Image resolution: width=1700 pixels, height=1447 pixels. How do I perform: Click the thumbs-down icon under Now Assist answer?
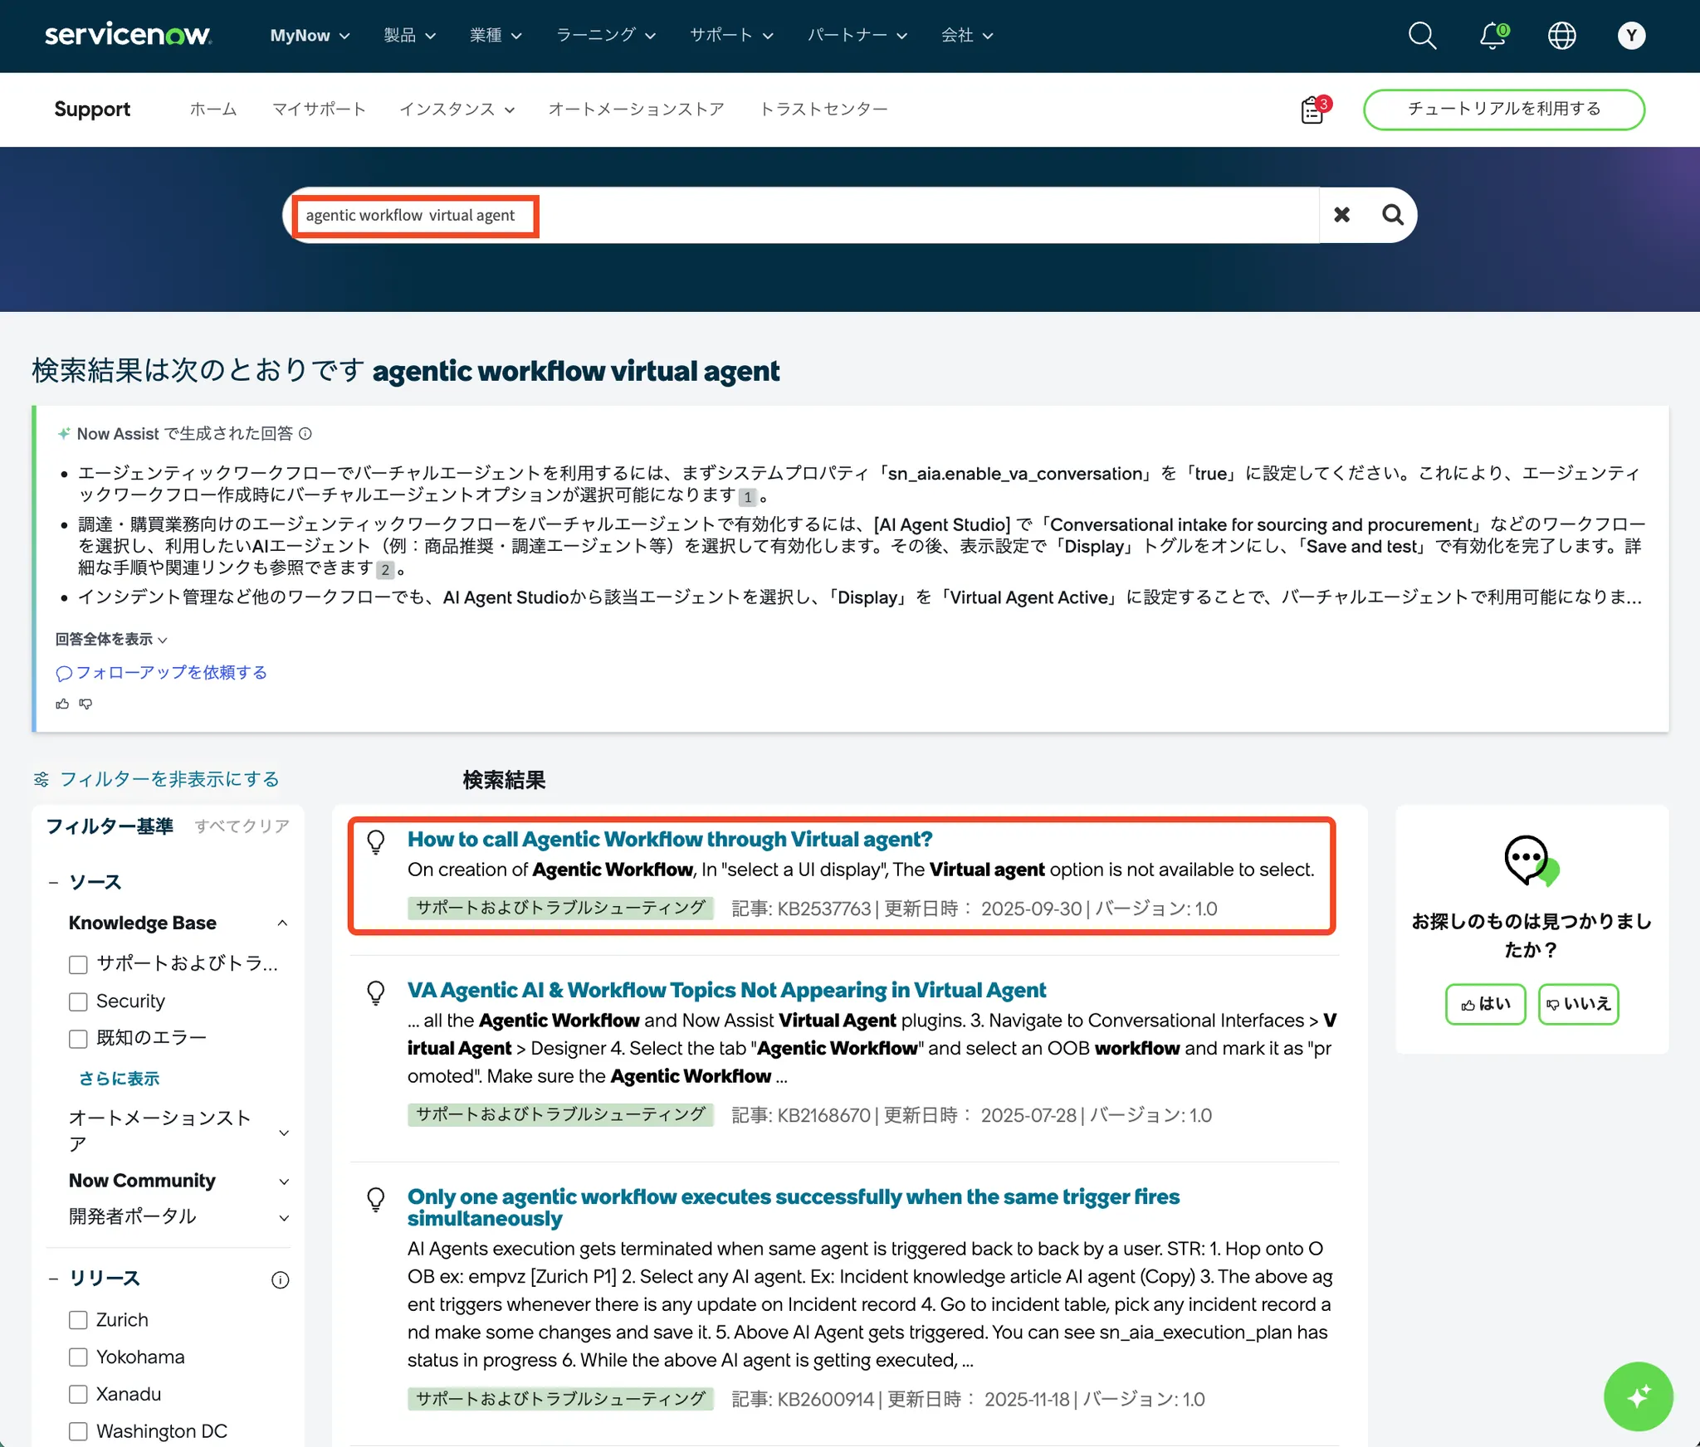tap(85, 704)
